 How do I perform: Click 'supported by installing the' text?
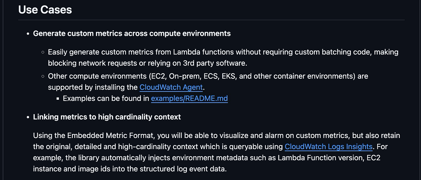pyautogui.click(x=92, y=87)
